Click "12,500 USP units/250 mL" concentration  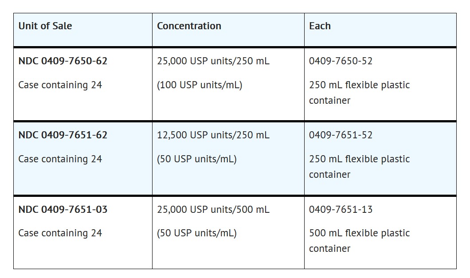coord(213,135)
